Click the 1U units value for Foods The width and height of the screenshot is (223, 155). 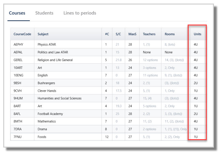tap(196, 137)
